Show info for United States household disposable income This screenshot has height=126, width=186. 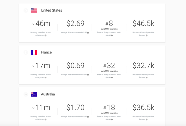pos(147,35)
